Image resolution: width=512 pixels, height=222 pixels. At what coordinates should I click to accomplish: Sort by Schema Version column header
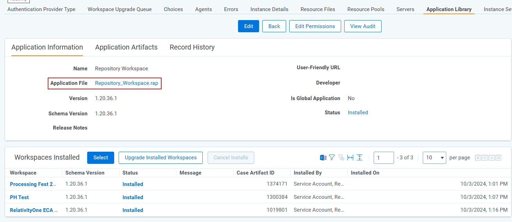point(85,173)
